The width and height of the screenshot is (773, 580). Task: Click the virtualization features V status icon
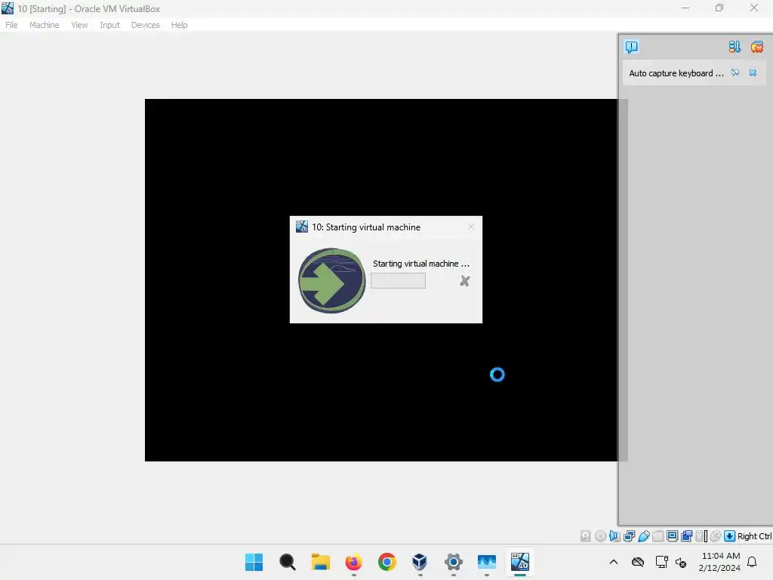[700, 536]
